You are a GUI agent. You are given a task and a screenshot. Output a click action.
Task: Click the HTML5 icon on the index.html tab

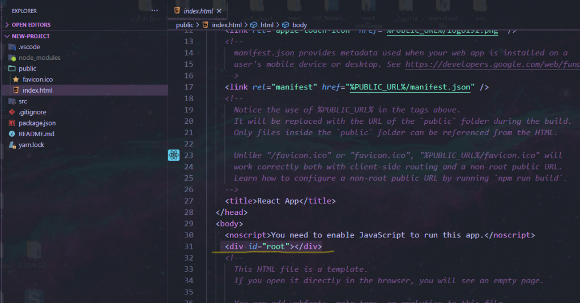click(x=178, y=11)
